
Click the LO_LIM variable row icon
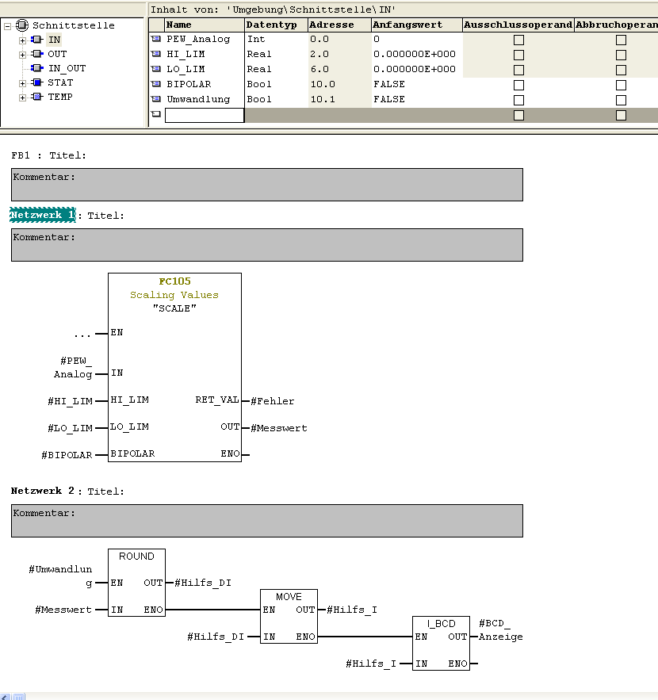click(x=156, y=69)
